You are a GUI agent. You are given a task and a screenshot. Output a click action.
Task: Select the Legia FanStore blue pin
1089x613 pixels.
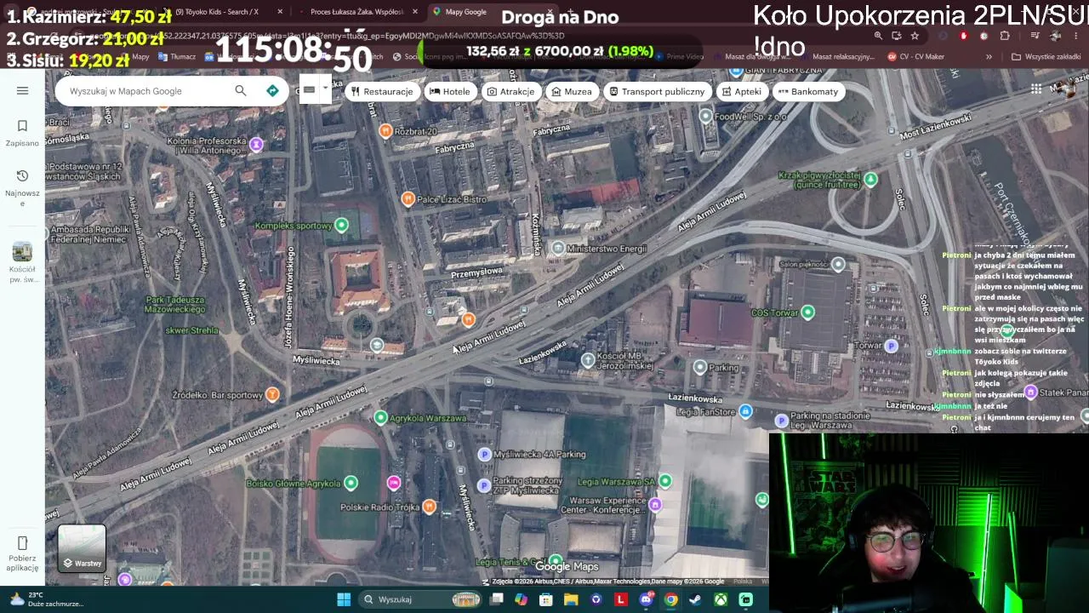(745, 411)
